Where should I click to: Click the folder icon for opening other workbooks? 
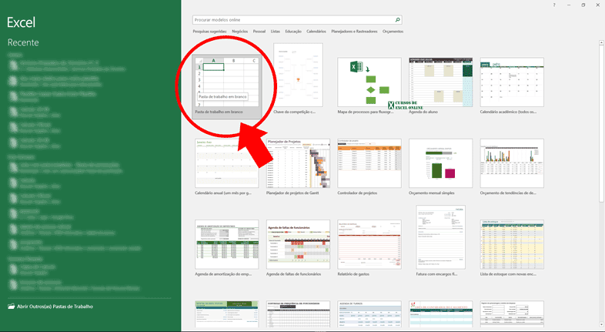(x=12, y=307)
